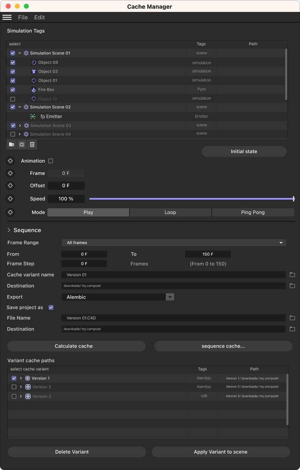
Task: Collapse the Simulation Scene 02 tree node
Action: pyautogui.click(x=20, y=107)
